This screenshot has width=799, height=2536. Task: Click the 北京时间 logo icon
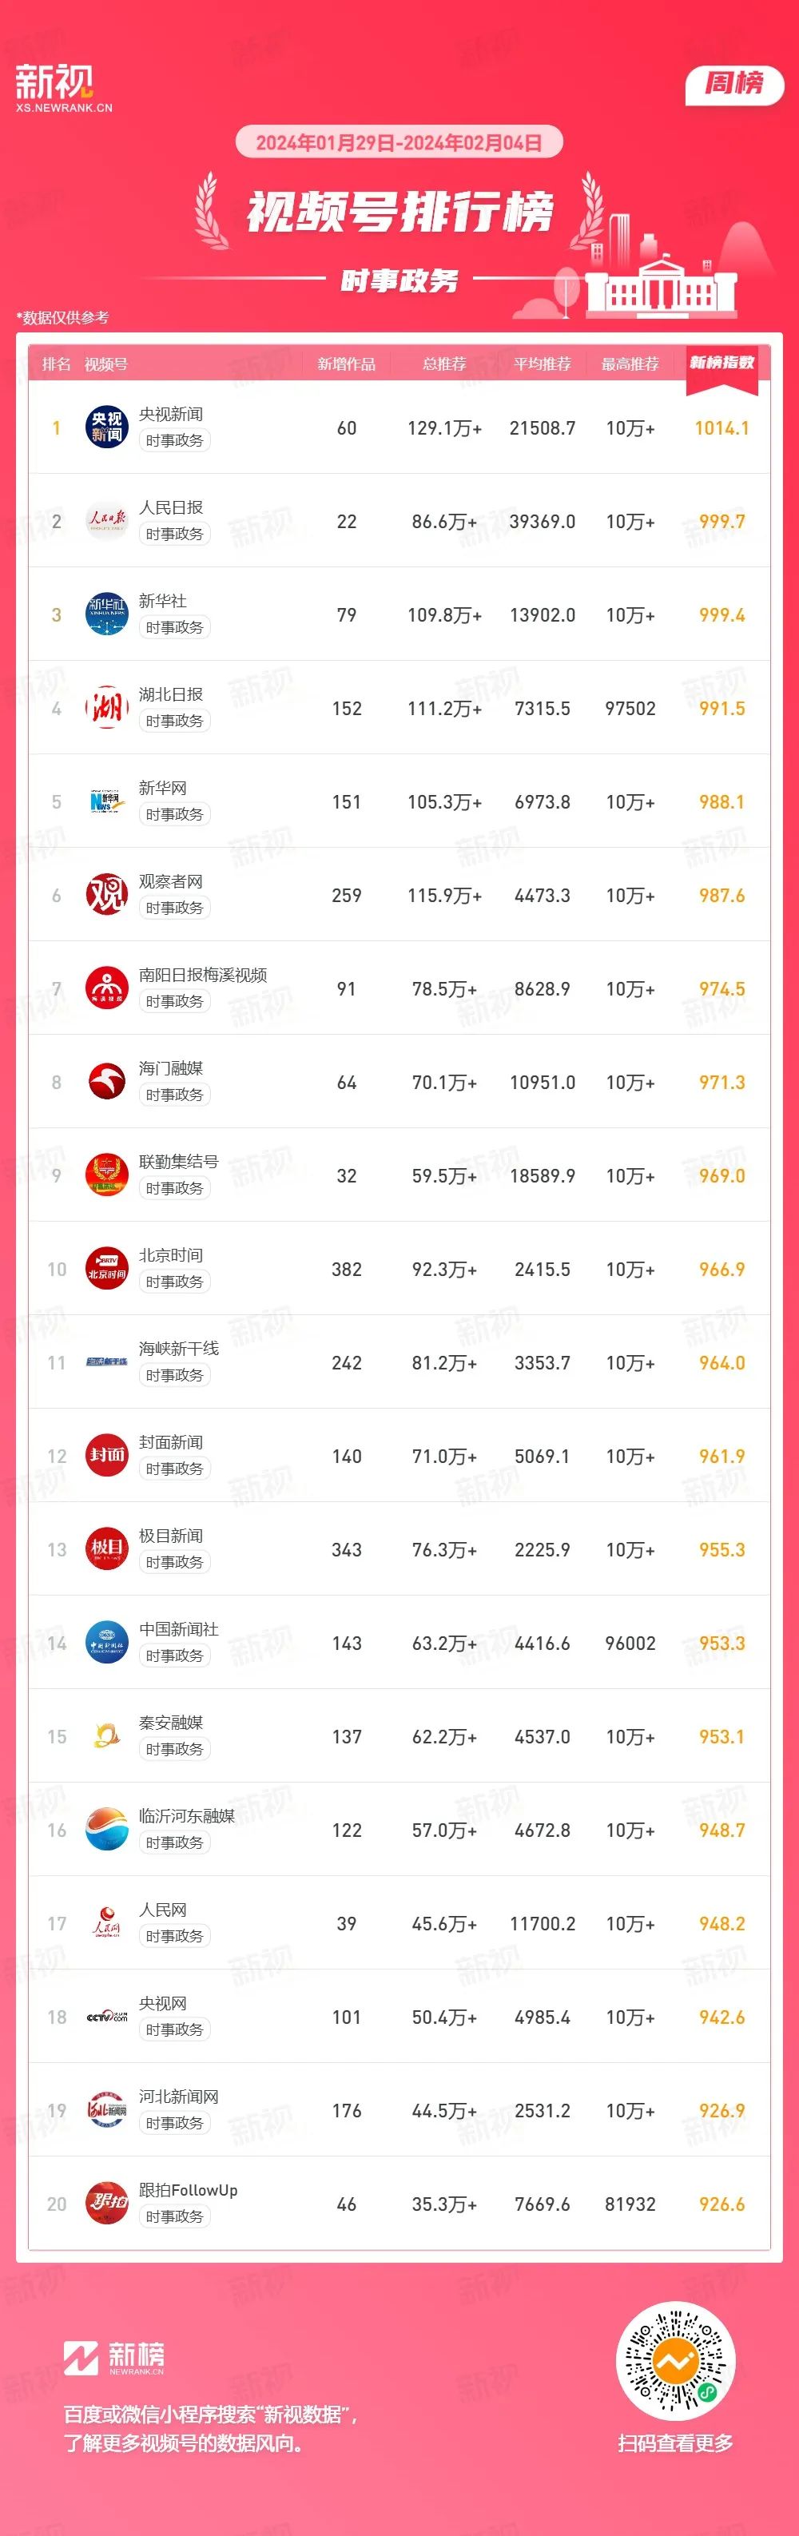pyautogui.click(x=106, y=1268)
